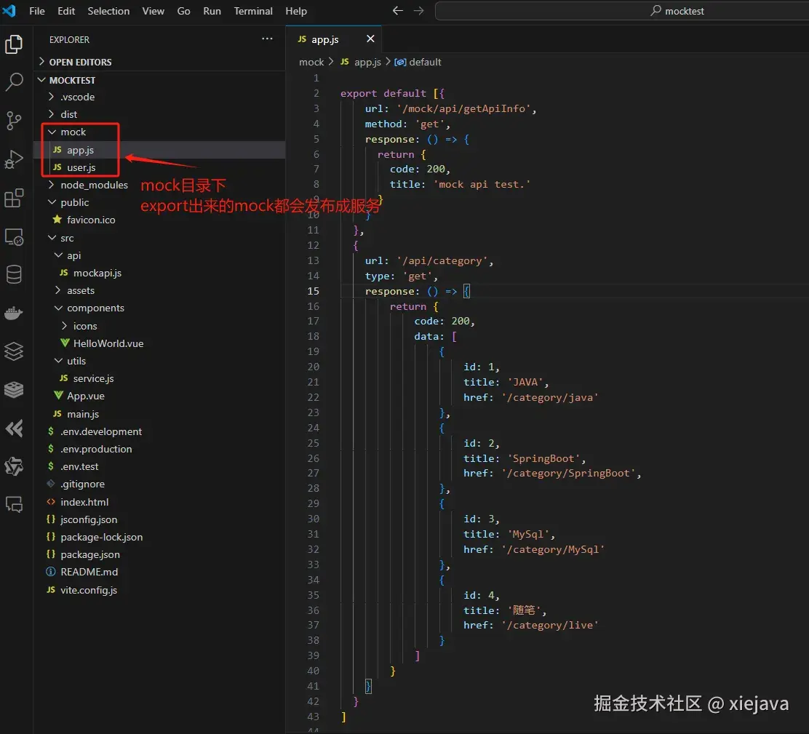Expand the .vscode folder

pos(159,97)
